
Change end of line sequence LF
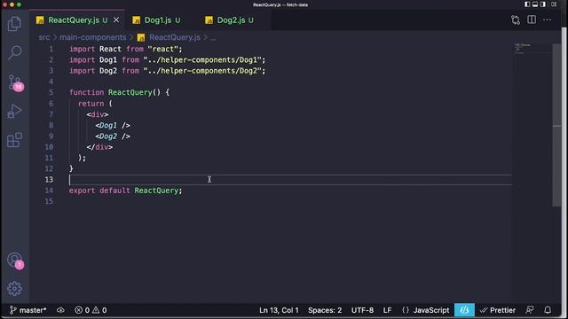pos(387,310)
